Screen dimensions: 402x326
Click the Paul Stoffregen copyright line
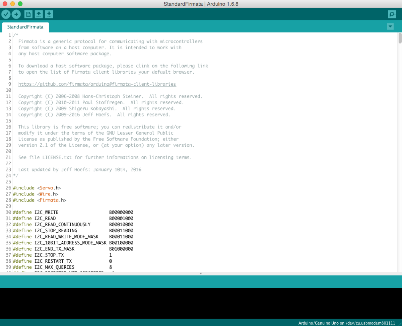coord(101,102)
